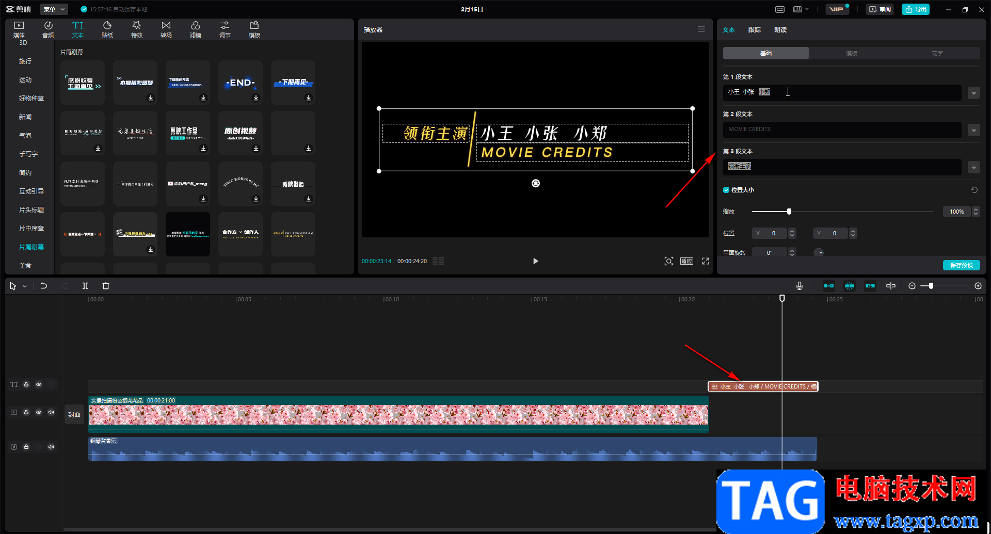991x534 pixels.
Task: Toggle clip linkage in timeline toolbar
Action: pos(870,286)
